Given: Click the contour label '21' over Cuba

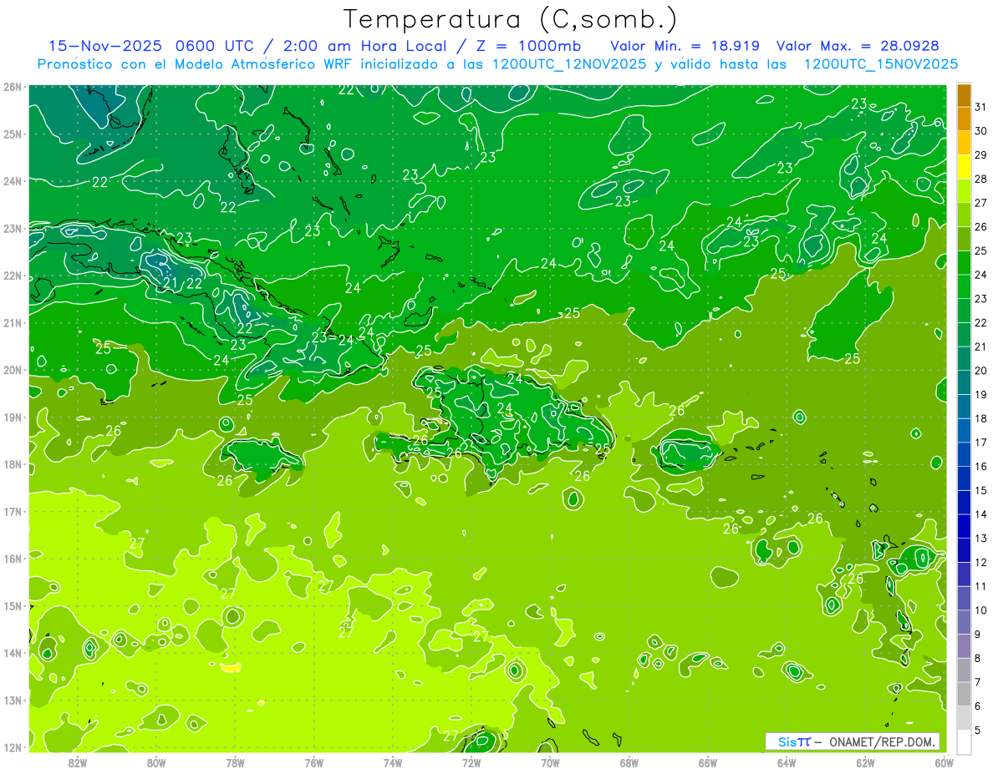Looking at the screenshot, I should pyautogui.click(x=171, y=283).
